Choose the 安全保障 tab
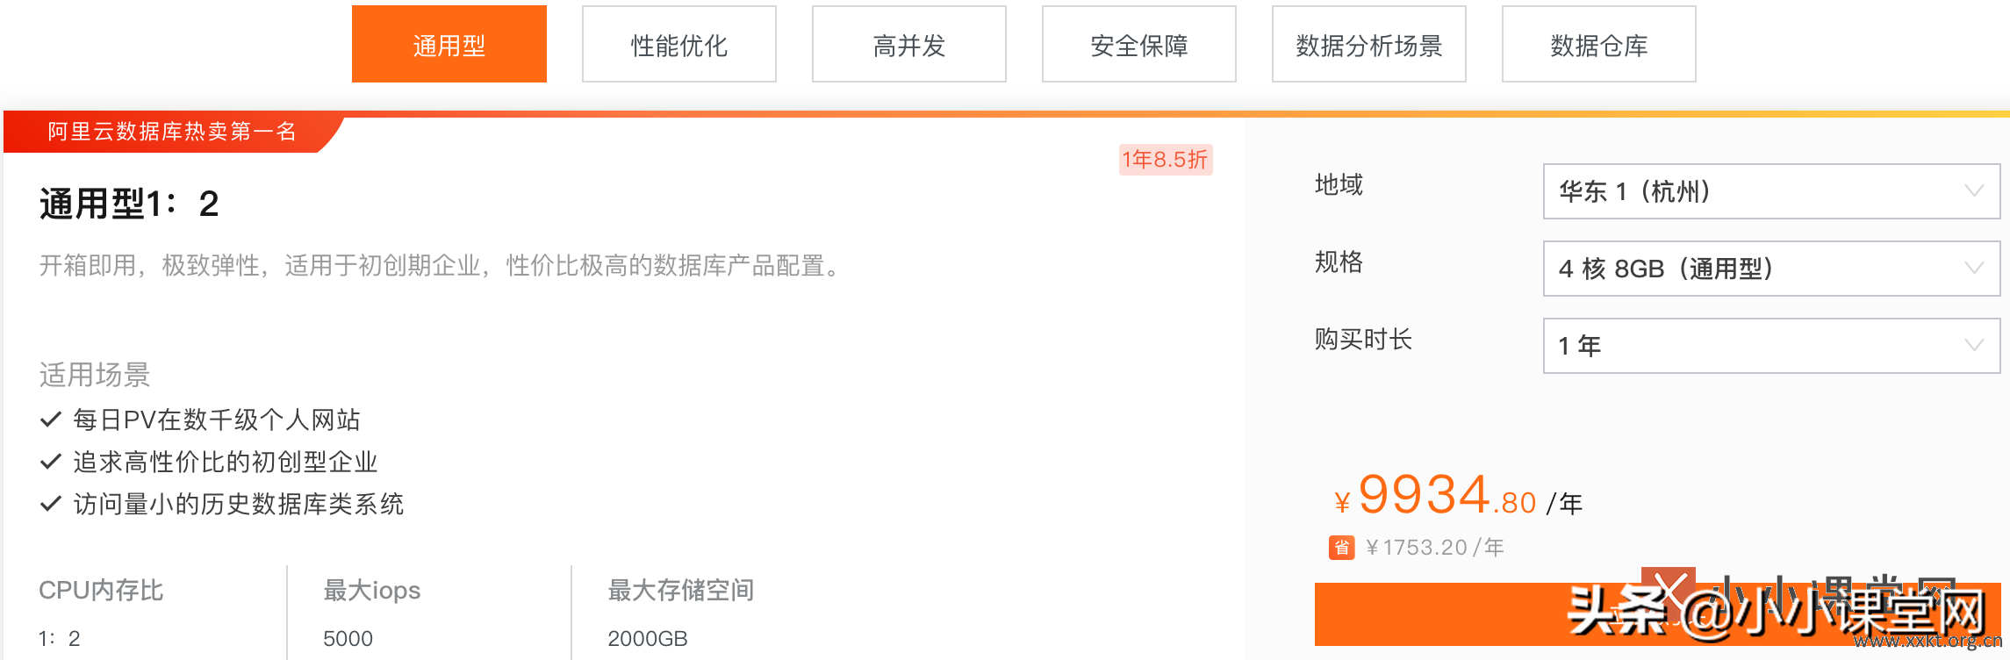 [x=1139, y=44]
